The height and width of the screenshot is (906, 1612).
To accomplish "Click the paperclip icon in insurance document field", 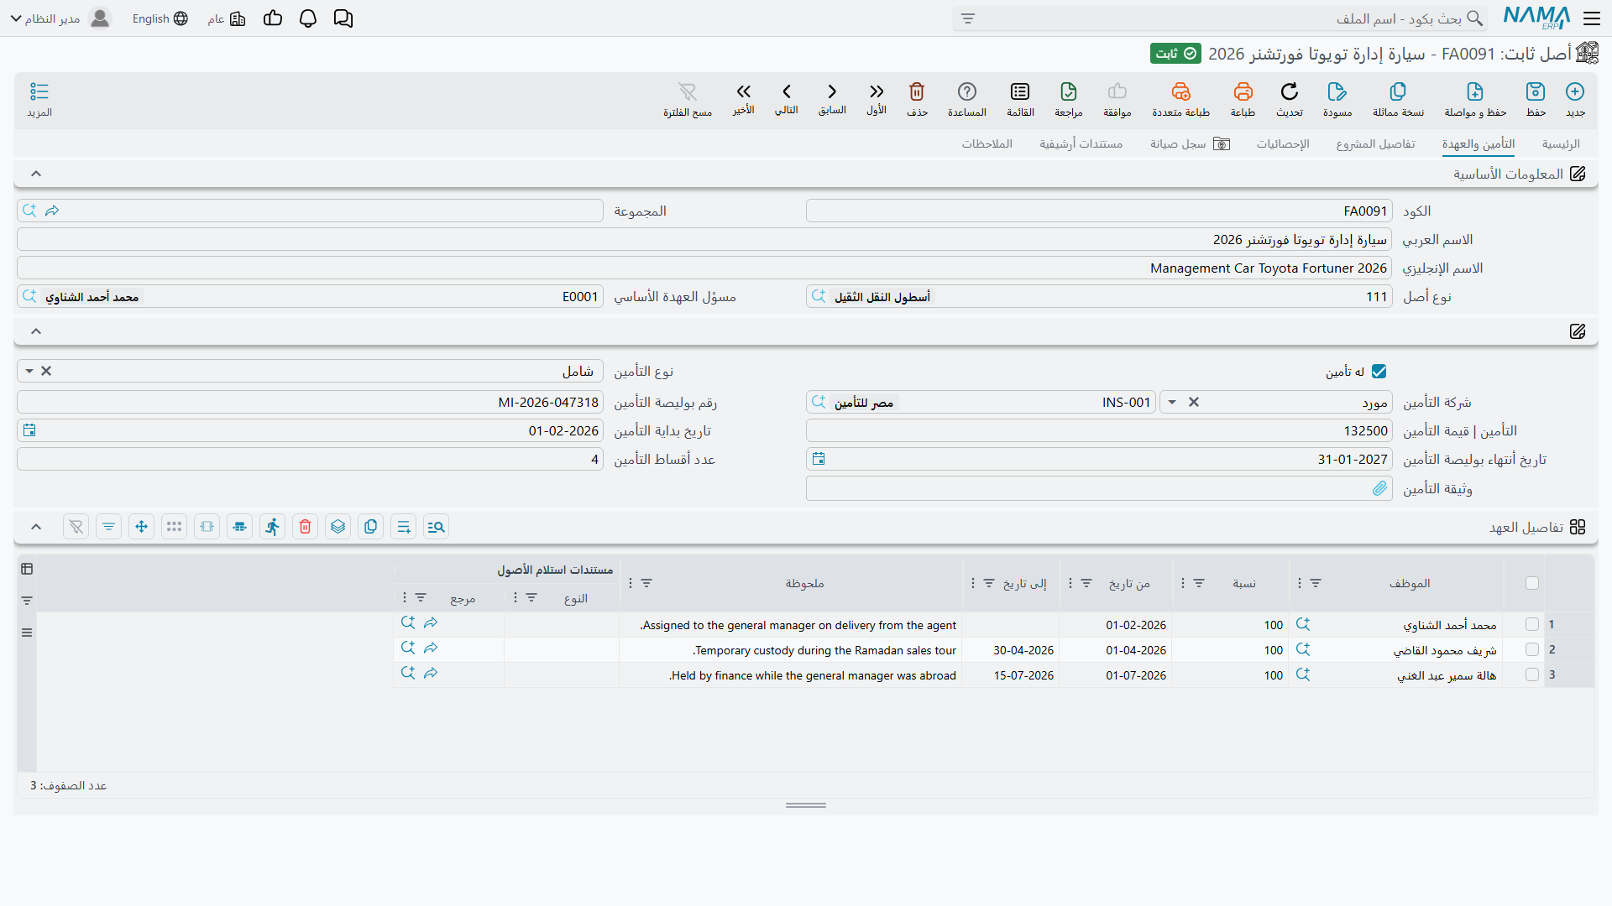I will (1379, 488).
